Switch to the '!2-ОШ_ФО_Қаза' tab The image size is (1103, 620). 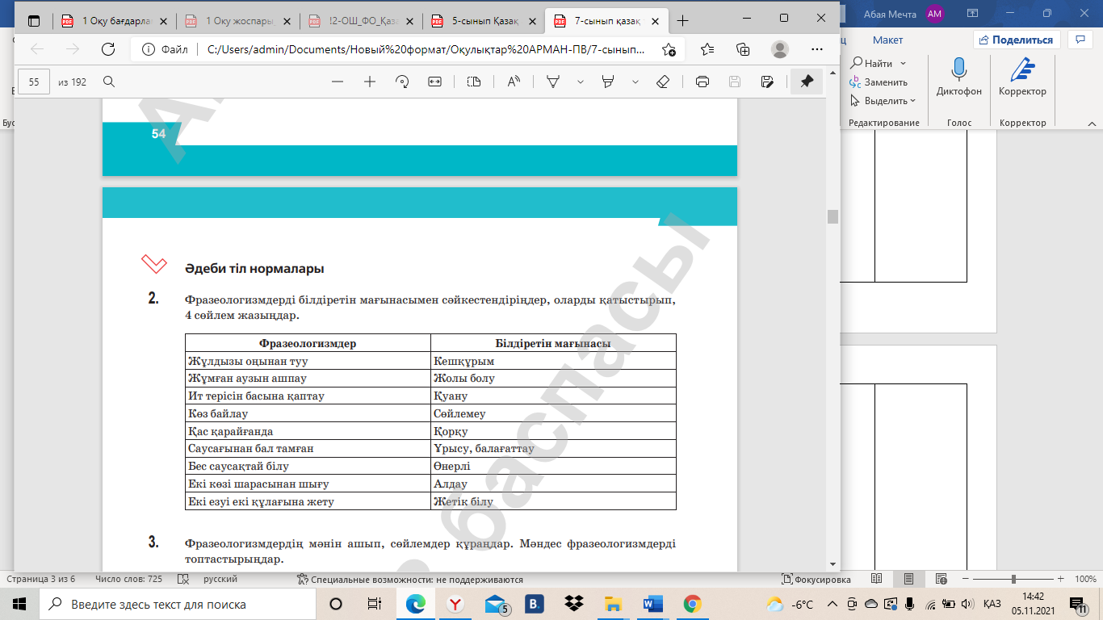tap(360, 20)
